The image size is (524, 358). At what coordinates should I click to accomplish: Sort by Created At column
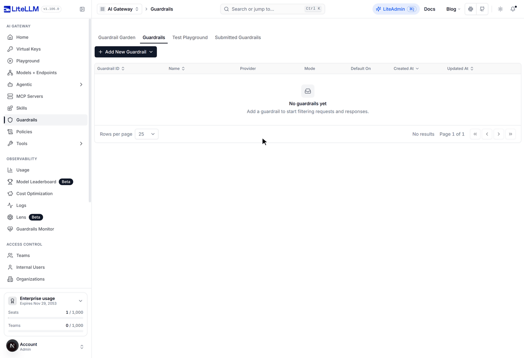coord(406,69)
